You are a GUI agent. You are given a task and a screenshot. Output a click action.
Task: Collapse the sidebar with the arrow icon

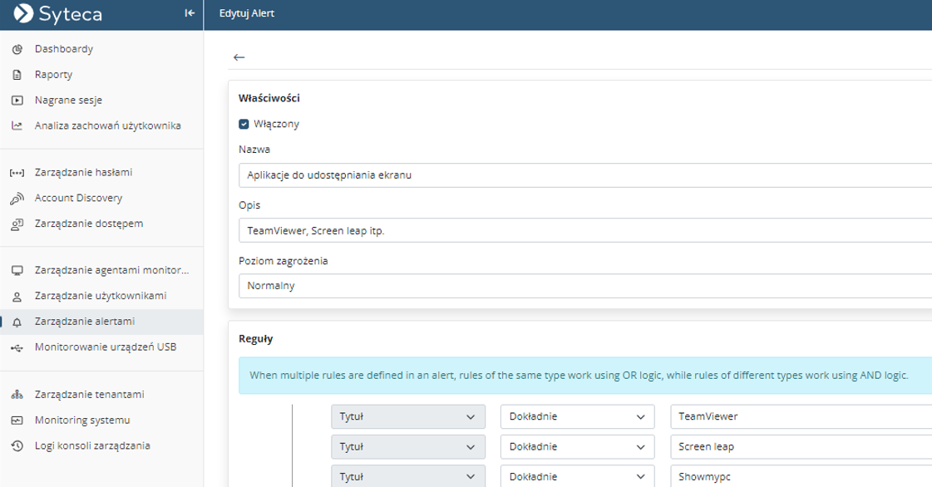tap(190, 13)
